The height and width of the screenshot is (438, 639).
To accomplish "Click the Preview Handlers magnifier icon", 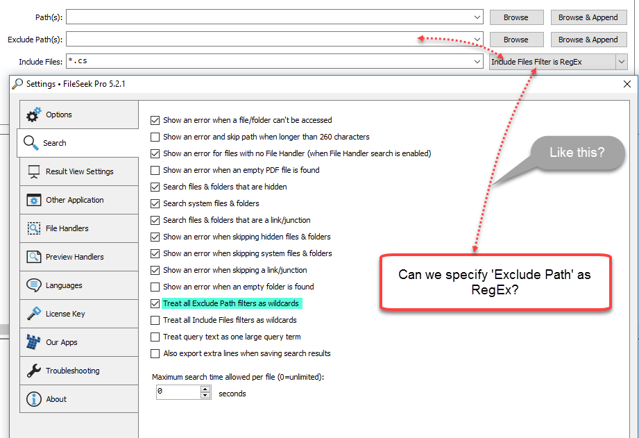I will tap(33, 257).
